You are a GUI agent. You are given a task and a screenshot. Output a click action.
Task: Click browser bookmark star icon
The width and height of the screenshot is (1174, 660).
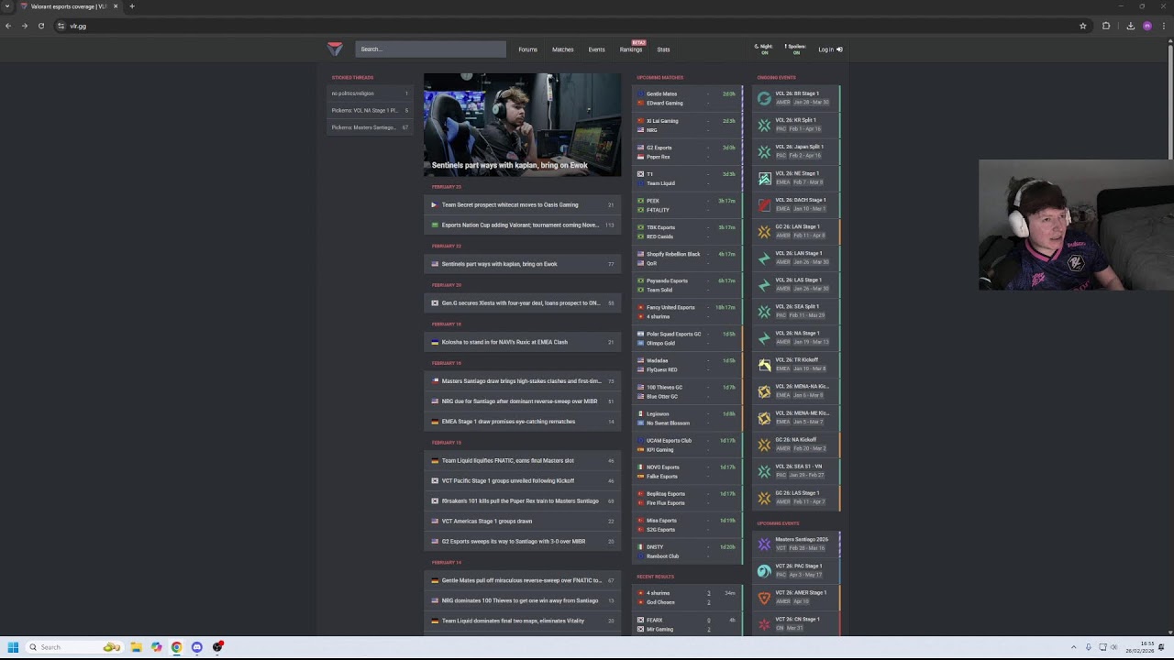pos(1083,26)
